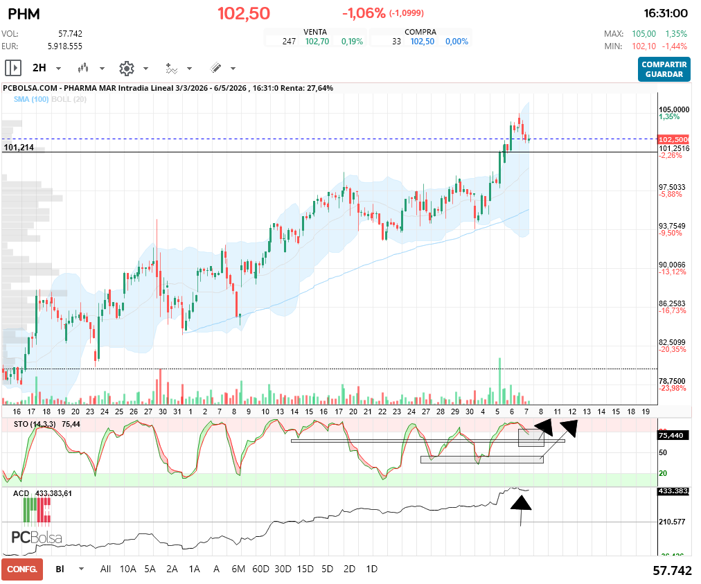Select the 5D range option
The image size is (701, 584).
point(327,569)
